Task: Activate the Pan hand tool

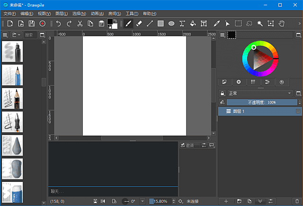Action: pyautogui.click(x=282, y=23)
